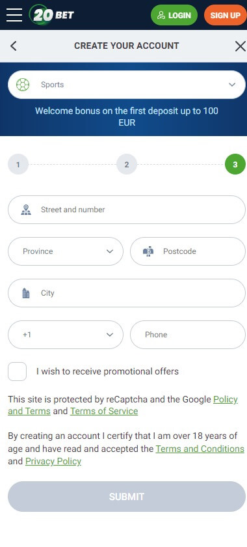
Task: Click the map pin street icon
Action: click(x=26, y=210)
